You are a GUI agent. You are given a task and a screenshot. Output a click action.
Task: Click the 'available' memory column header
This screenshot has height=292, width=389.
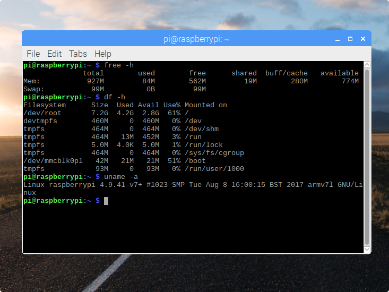pos(340,73)
